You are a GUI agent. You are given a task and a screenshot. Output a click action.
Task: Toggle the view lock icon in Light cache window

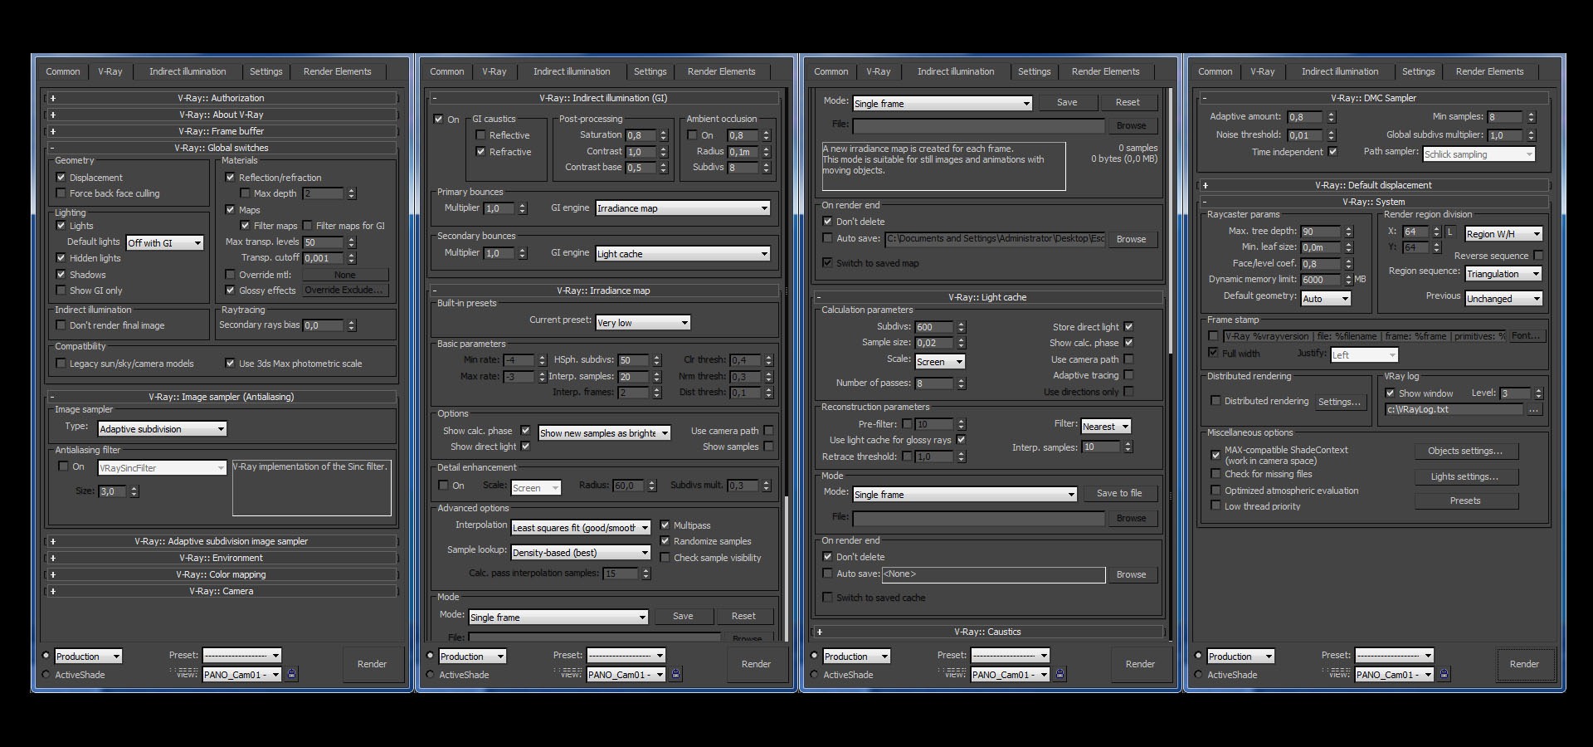pos(1060,674)
